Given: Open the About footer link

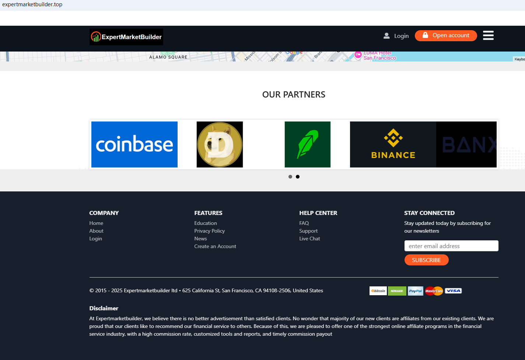Looking at the screenshot, I should click(96, 231).
